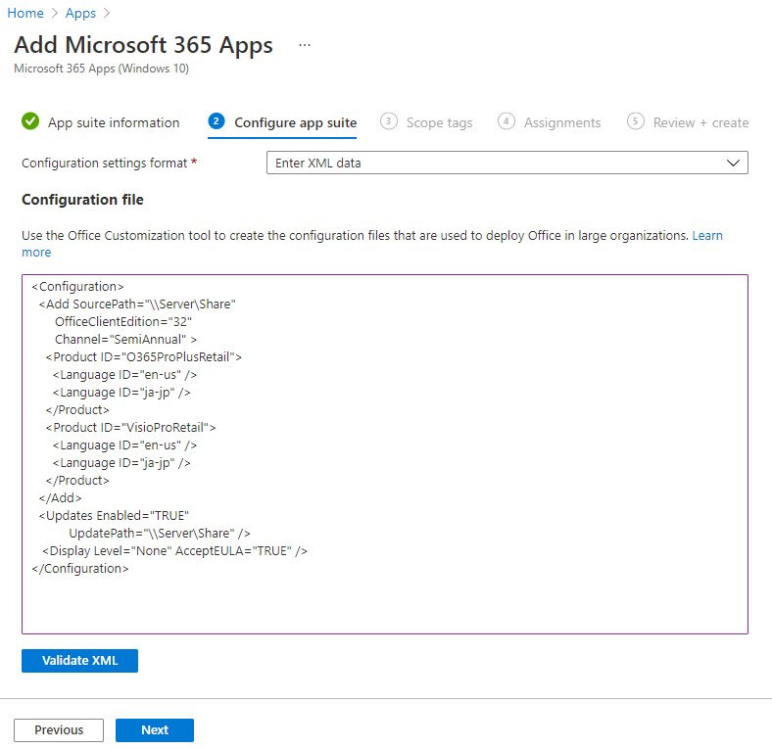Switch to the Review + create tab
The width and height of the screenshot is (772, 749).
701,122
